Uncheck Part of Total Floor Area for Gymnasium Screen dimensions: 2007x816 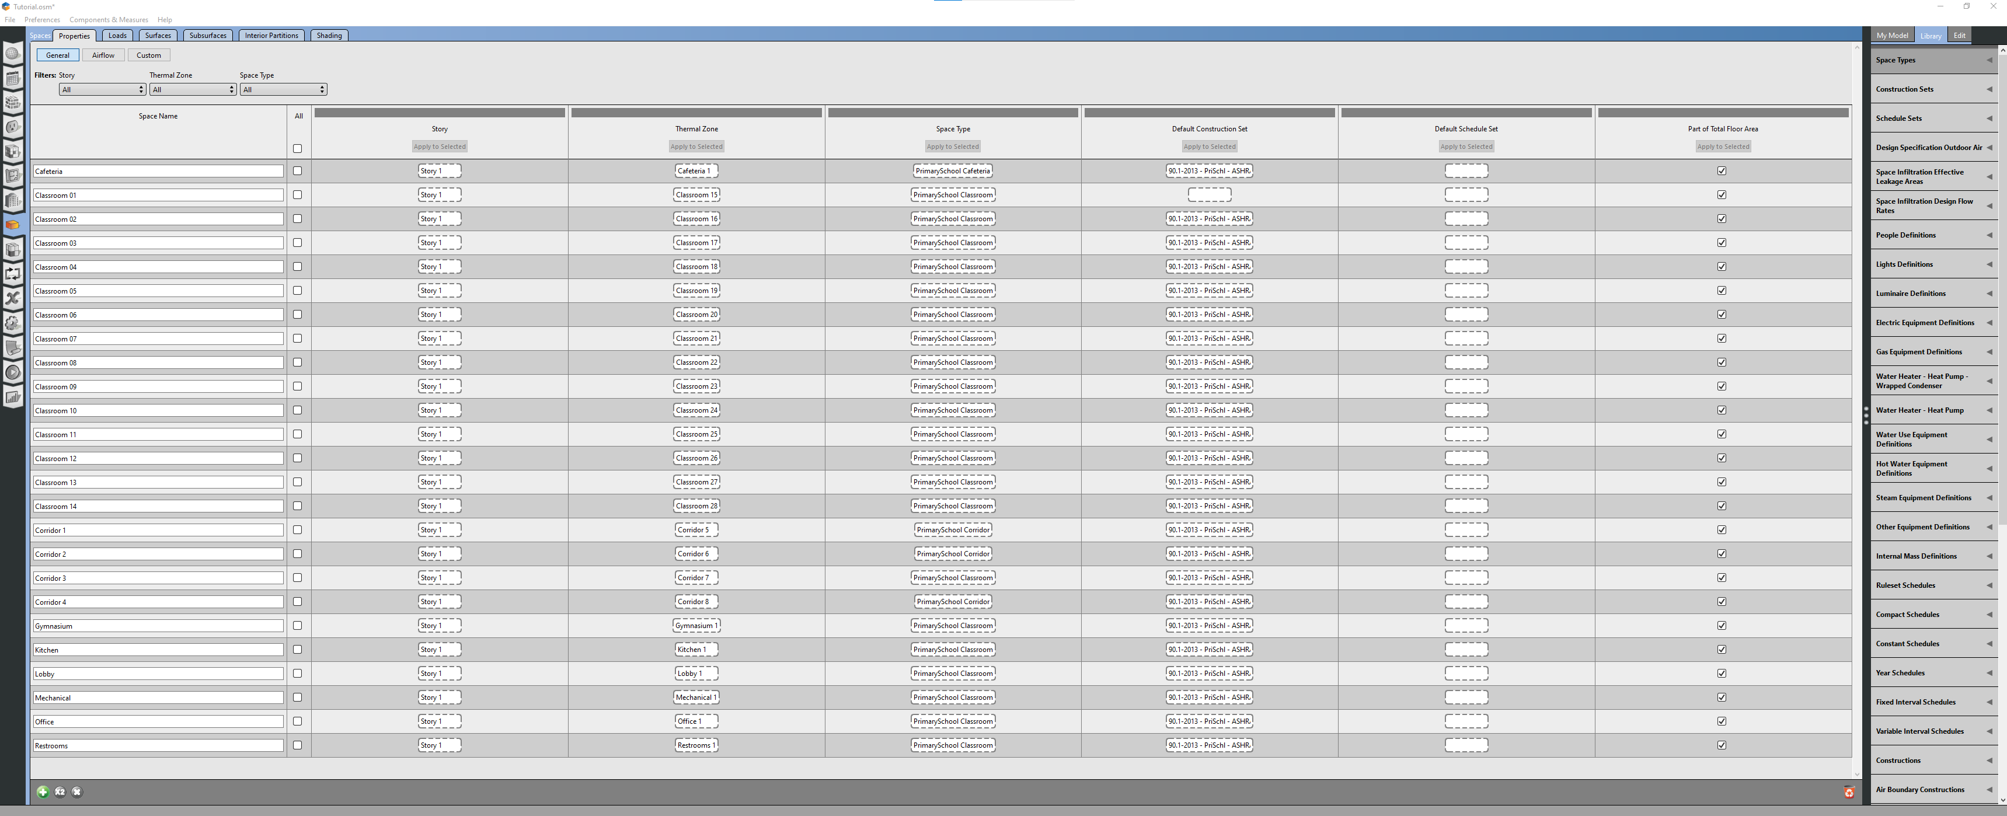point(1722,626)
